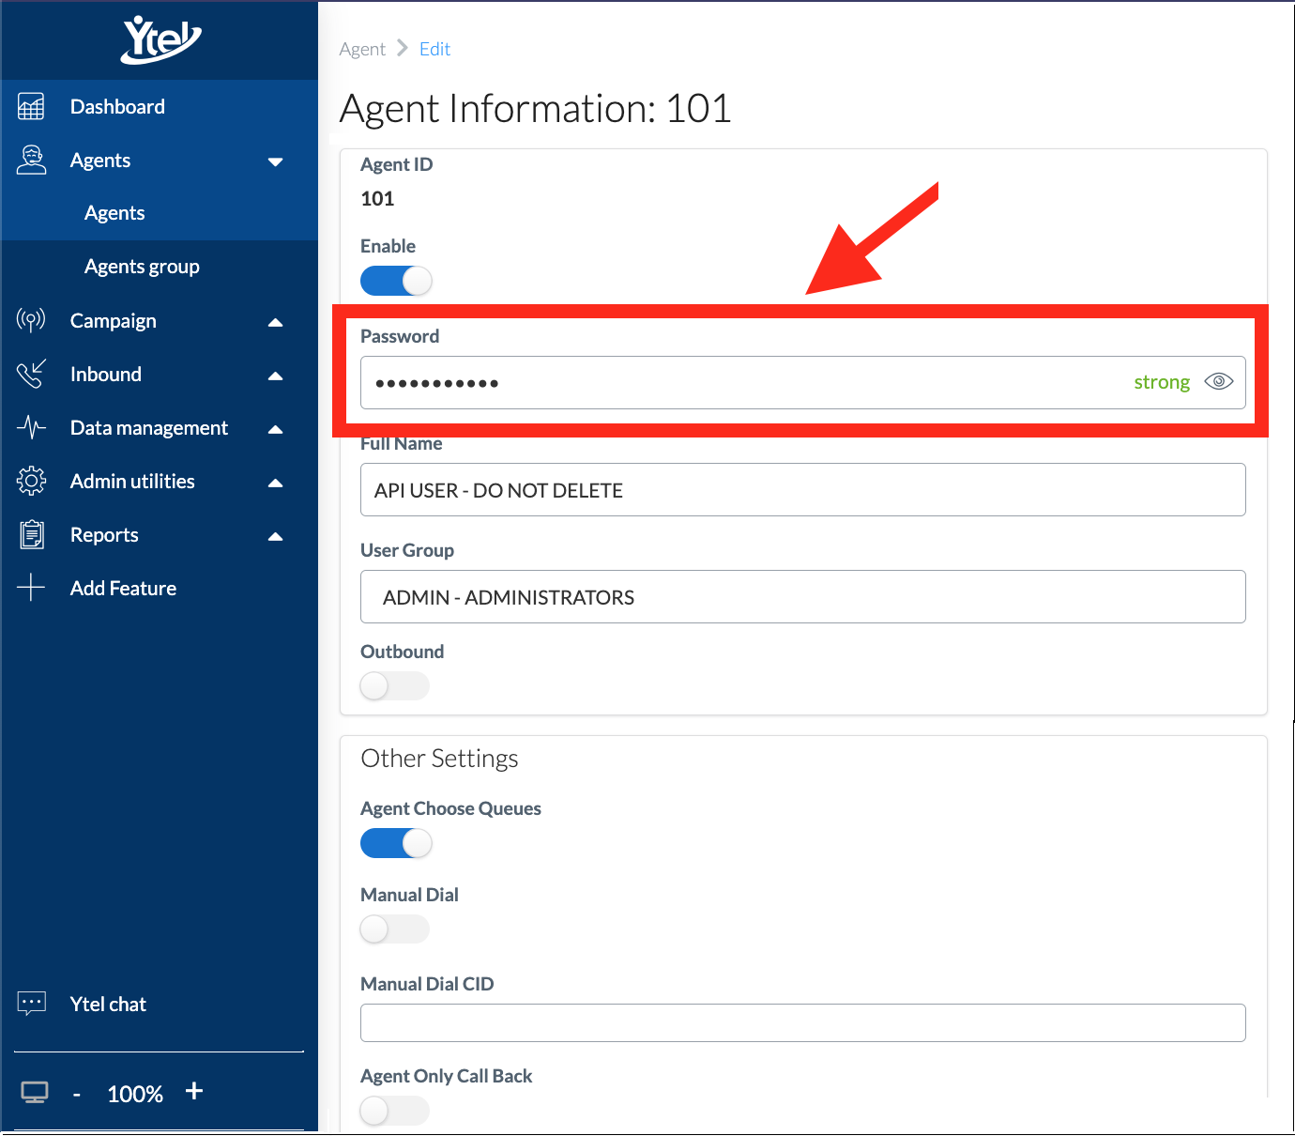Image resolution: width=1295 pixels, height=1136 pixels.
Task: Expand the Inbound menu arrow
Action: (275, 376)
